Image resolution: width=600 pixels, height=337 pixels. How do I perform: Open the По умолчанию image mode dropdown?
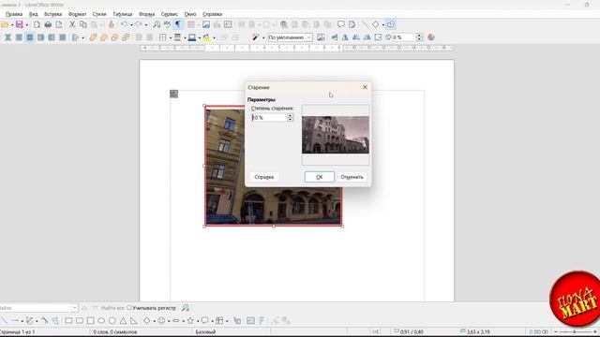click(x=290, y=37)
